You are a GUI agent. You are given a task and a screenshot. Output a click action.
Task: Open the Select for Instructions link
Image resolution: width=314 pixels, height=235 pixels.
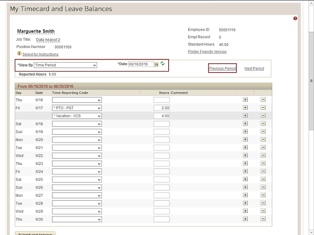pos(40,54)
